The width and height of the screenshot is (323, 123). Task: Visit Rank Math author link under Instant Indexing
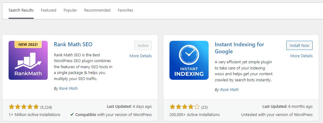point(229,90)
